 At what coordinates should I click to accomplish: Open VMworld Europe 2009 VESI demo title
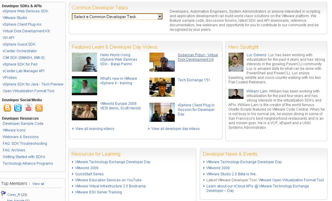pos(120,106)
